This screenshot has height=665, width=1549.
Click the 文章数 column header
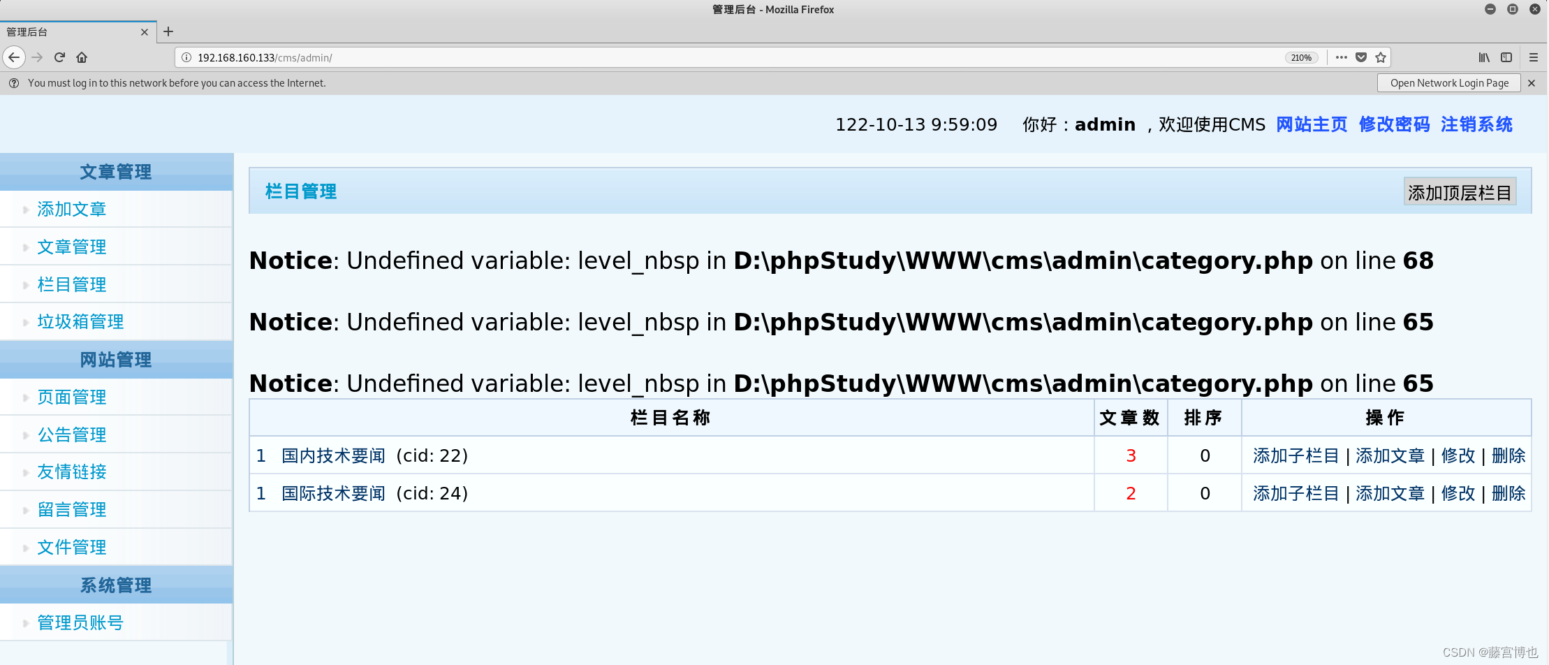1130,418
